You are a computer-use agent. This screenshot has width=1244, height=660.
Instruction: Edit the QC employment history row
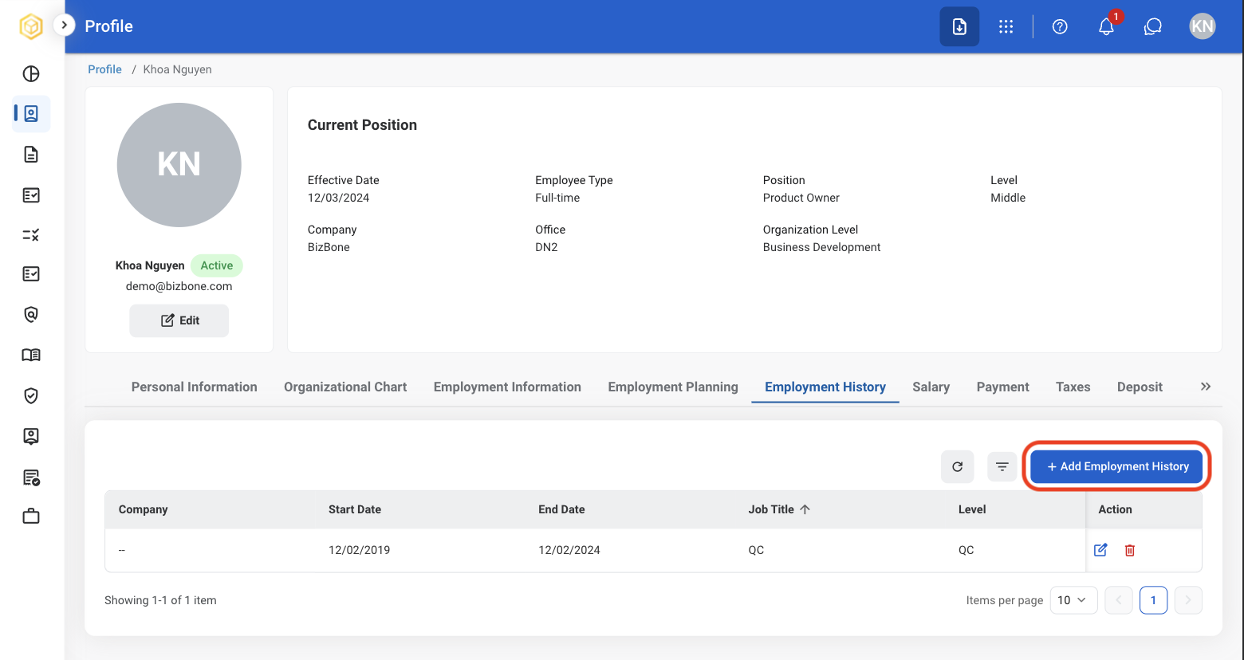click(x=1100, y=550)
